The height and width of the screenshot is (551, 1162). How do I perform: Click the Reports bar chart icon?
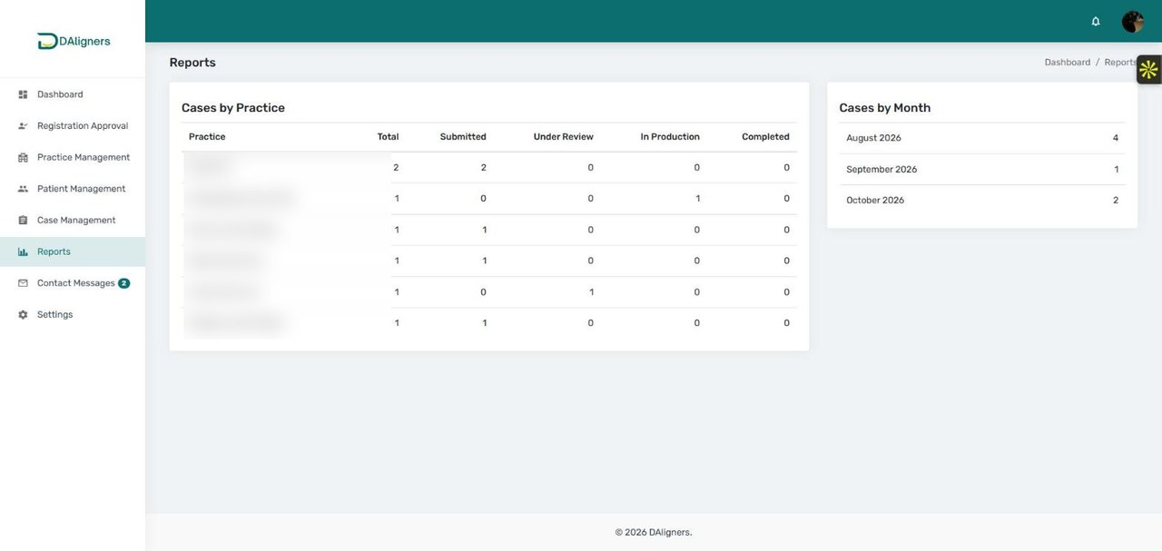[23, 251]
